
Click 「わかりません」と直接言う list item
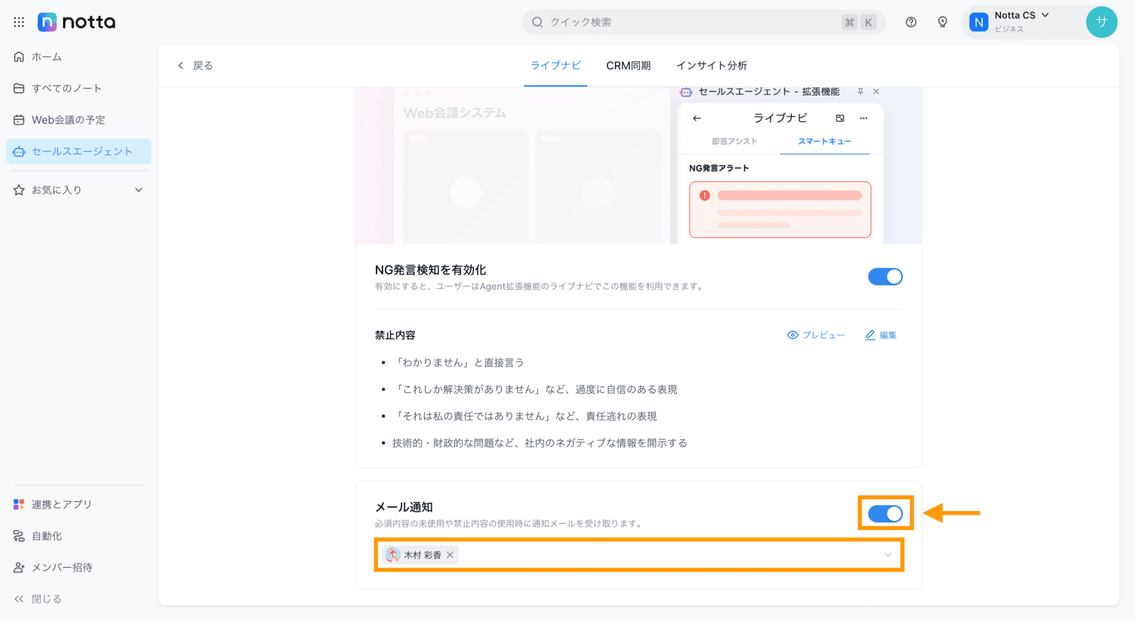460,362
